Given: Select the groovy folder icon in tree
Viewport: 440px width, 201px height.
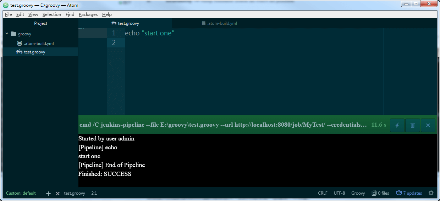Looking at the screenshot, I should (x=13, y=34).
